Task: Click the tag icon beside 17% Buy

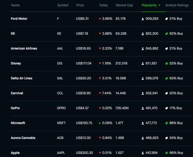Action: tap(166, 108)
